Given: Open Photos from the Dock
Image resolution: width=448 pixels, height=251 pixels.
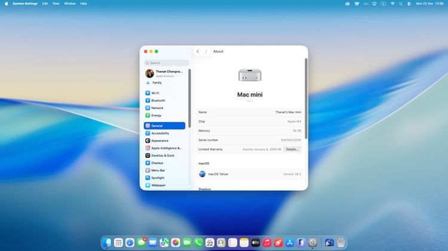Looking at the screenshot, I should (x=176, y=243).
